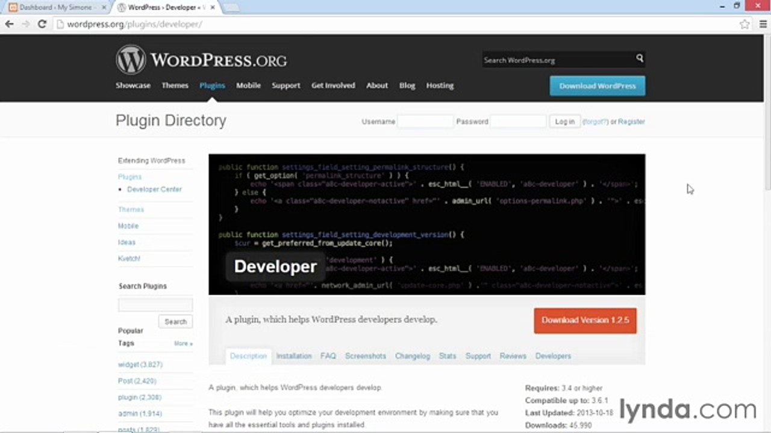Open Mobile in the top navigation
The image size is (771, 433).
point(248,85)
